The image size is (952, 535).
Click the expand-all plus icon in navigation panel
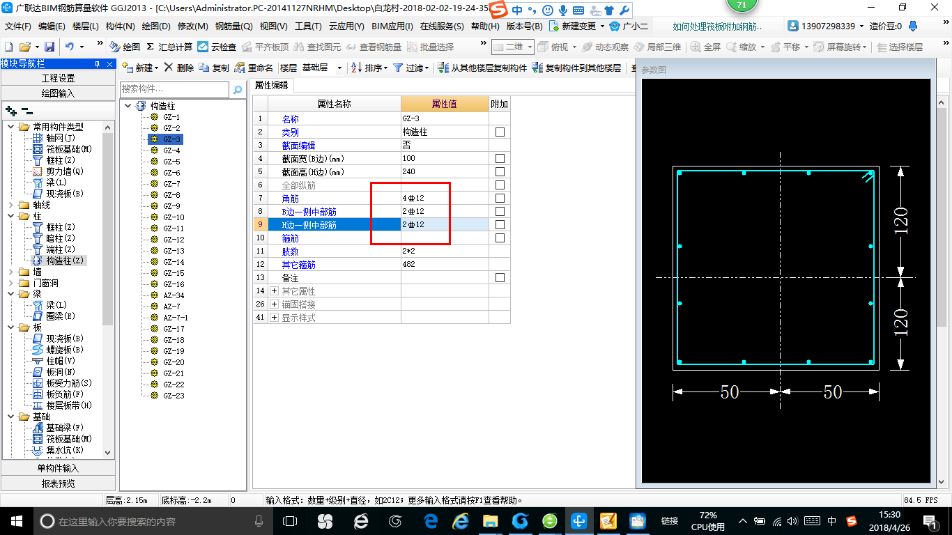tap(10, 110)
